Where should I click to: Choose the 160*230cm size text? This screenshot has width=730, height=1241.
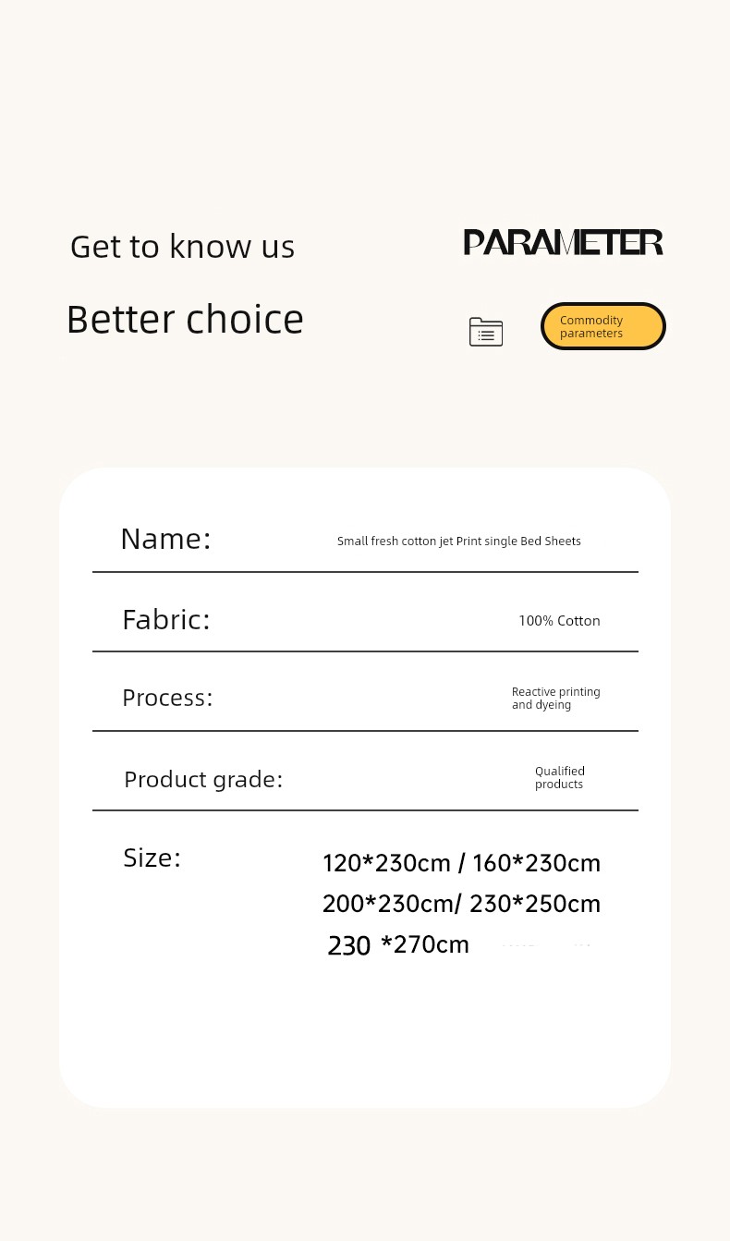click(536, 863)
